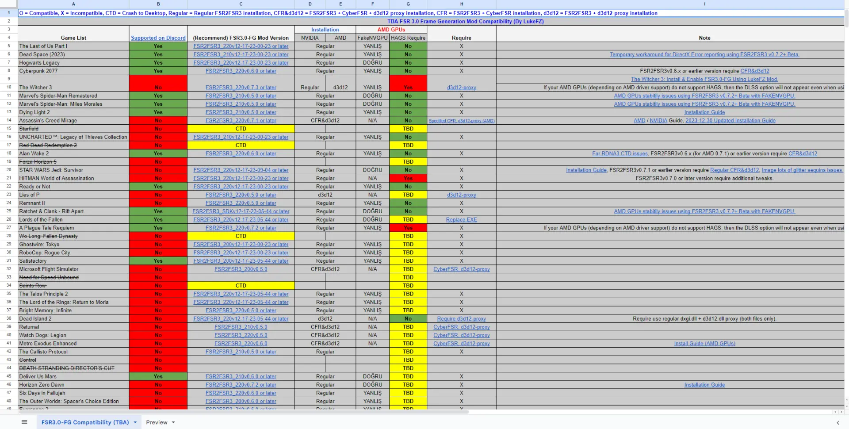Open mod version link for The Last of Us Part I

241,46
